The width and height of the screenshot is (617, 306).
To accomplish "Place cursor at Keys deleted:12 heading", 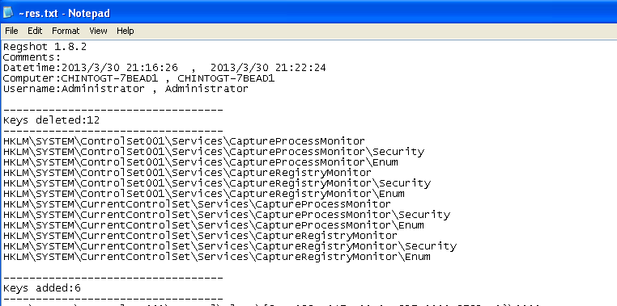I will pos(52,120).
